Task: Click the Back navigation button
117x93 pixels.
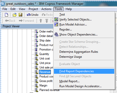Action: [10, 21]
